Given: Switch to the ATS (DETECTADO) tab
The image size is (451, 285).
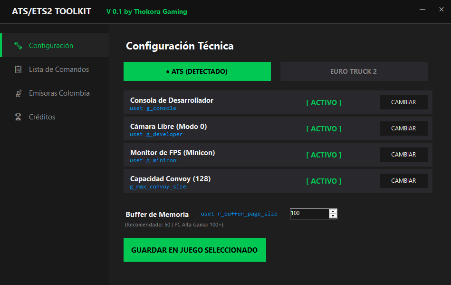Looking at the screenshot, I should pos(197,71).
